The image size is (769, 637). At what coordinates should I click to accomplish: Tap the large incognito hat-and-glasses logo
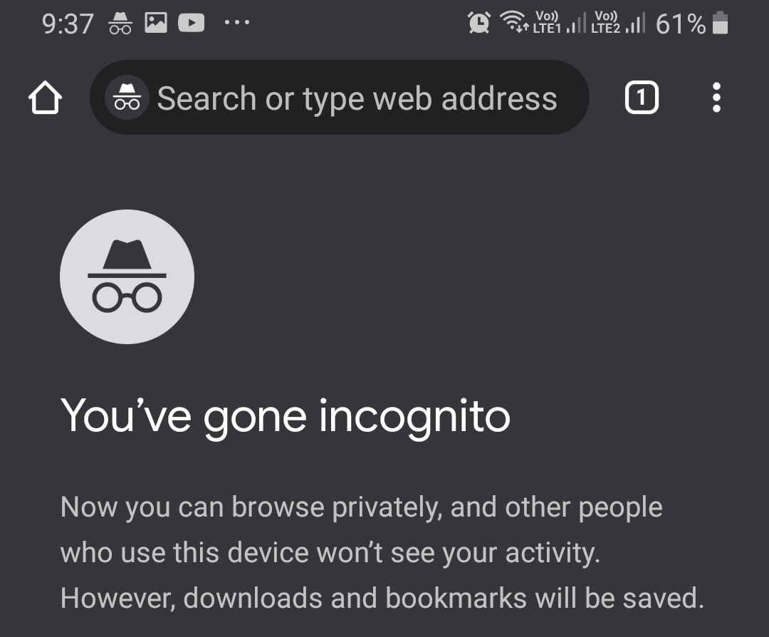(x=127, y=276)
